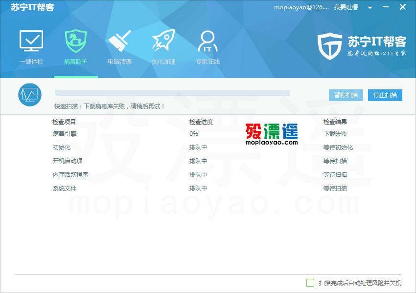416x293 pixels.
Task: Switch to the 一键体检 tab label
Action: [31, 62]
